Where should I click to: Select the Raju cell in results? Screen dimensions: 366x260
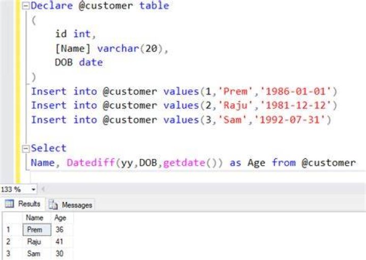coord(37,242)
